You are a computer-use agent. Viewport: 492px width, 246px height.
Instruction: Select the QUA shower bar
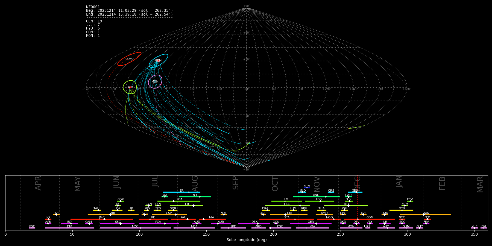pos(385,215)
